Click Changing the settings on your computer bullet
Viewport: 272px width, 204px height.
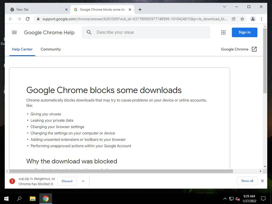[73, 133]
